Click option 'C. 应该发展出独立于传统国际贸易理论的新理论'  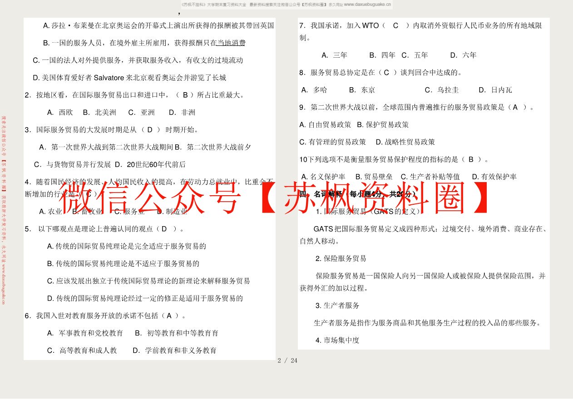(148, 281)
